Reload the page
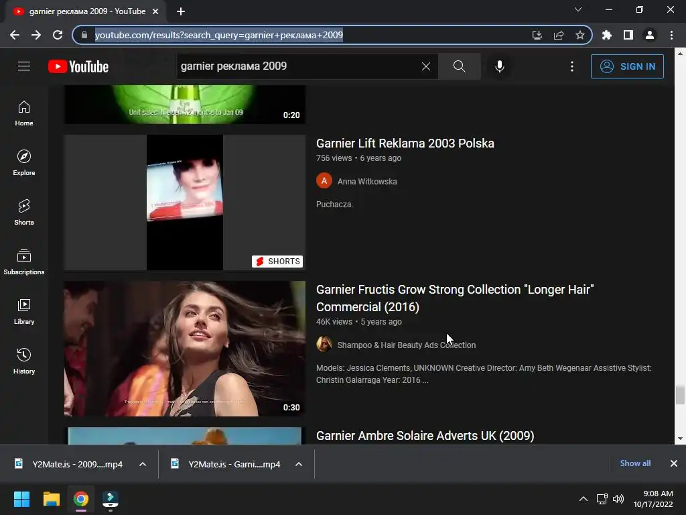 point(58,35)
